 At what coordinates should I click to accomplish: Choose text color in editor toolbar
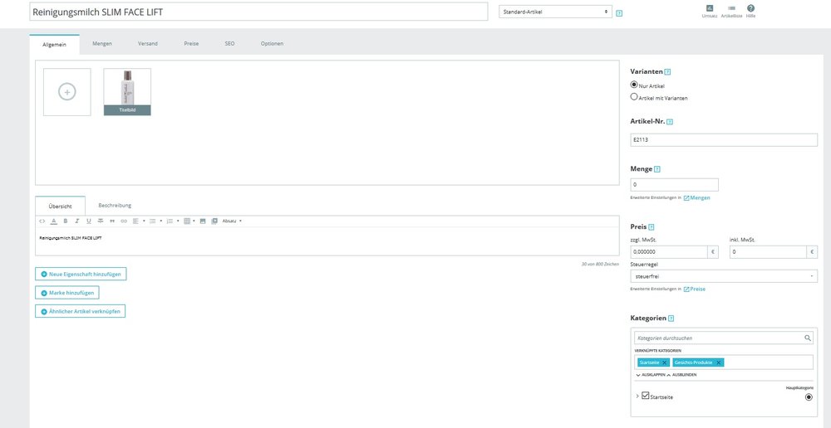pyautogui.click(x=53, y=221)
